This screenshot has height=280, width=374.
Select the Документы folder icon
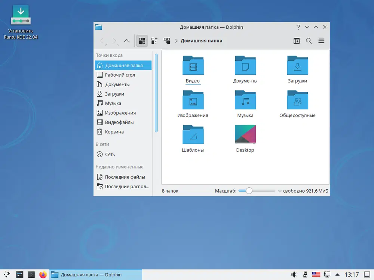point(245,65)
